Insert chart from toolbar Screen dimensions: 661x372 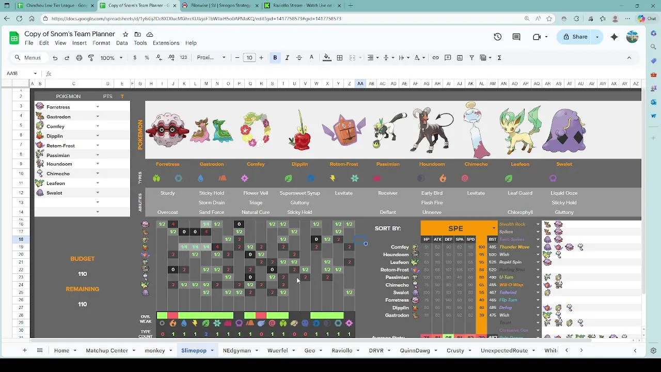[460, 58]
